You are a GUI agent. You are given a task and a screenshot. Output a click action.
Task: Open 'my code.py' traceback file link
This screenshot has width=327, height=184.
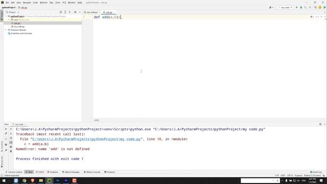click(x=86, y=139)
